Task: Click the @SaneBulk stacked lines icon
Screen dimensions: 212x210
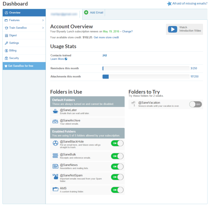Action: click(x=55, y=156)
